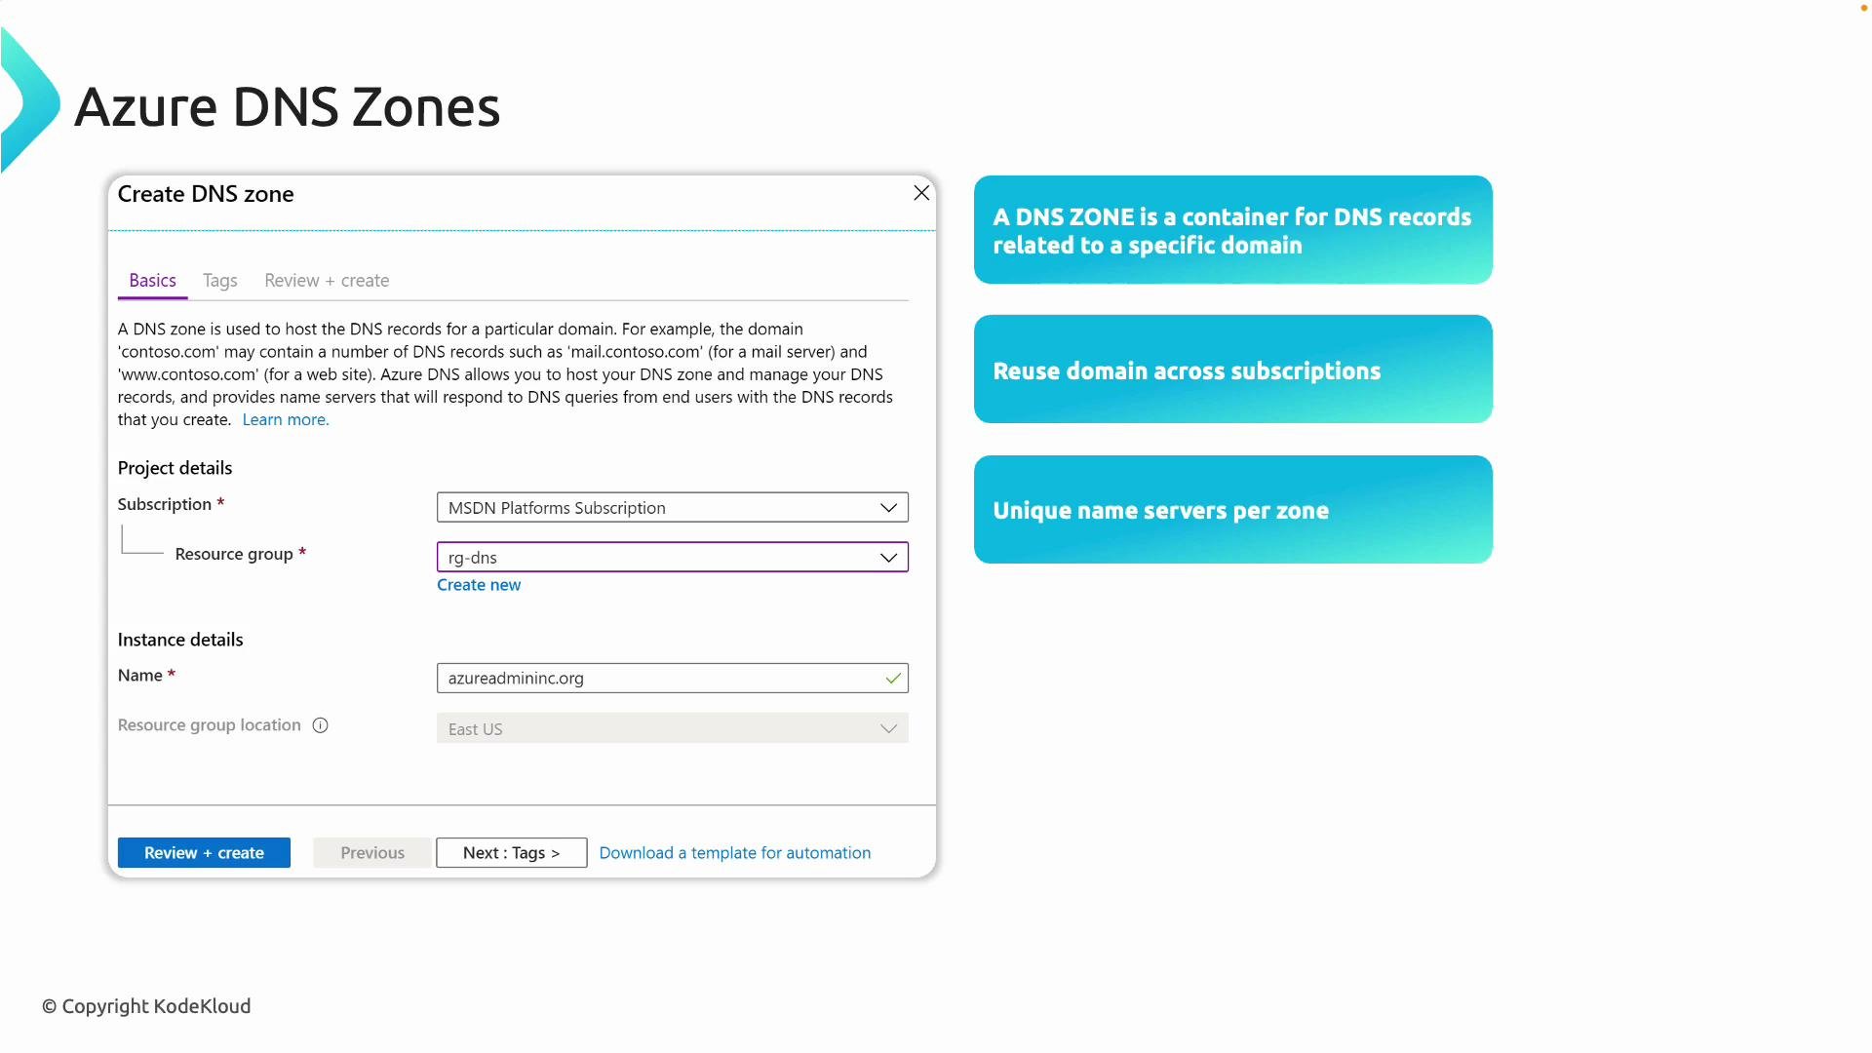Select the 'DNS ZONE is a container' card
This screenshot has width=1872, height=1053.
[1233, 230]
